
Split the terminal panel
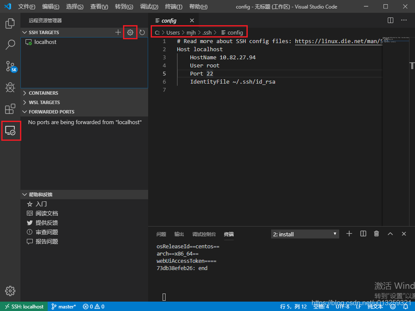point(363,233)
